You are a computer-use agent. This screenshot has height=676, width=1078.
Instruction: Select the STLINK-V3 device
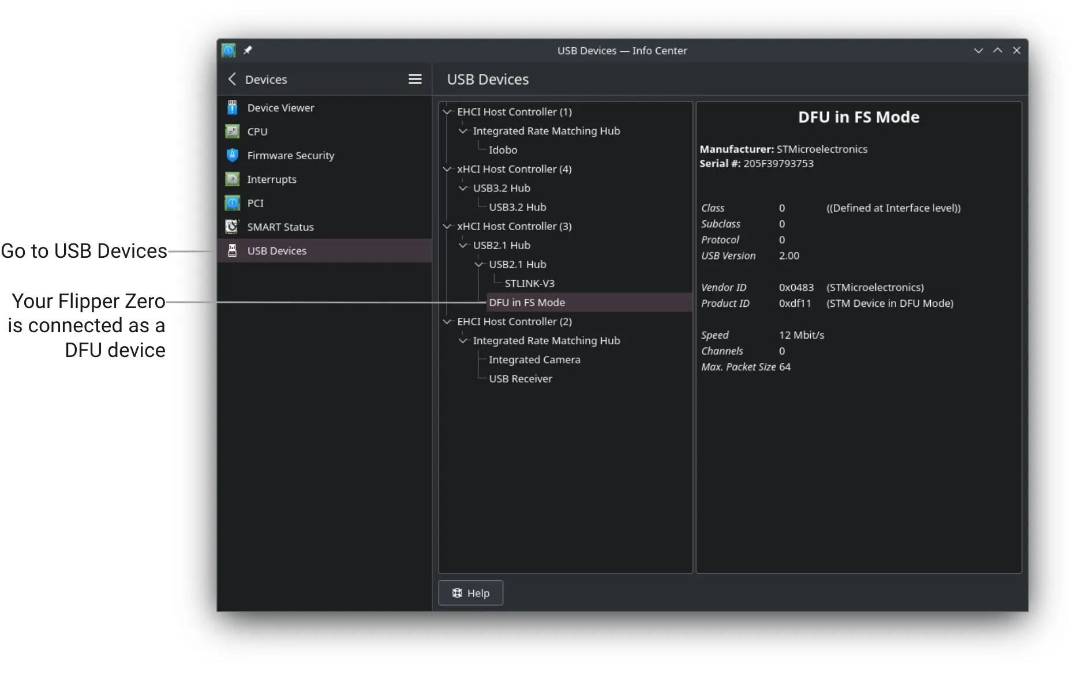point(529,283)
